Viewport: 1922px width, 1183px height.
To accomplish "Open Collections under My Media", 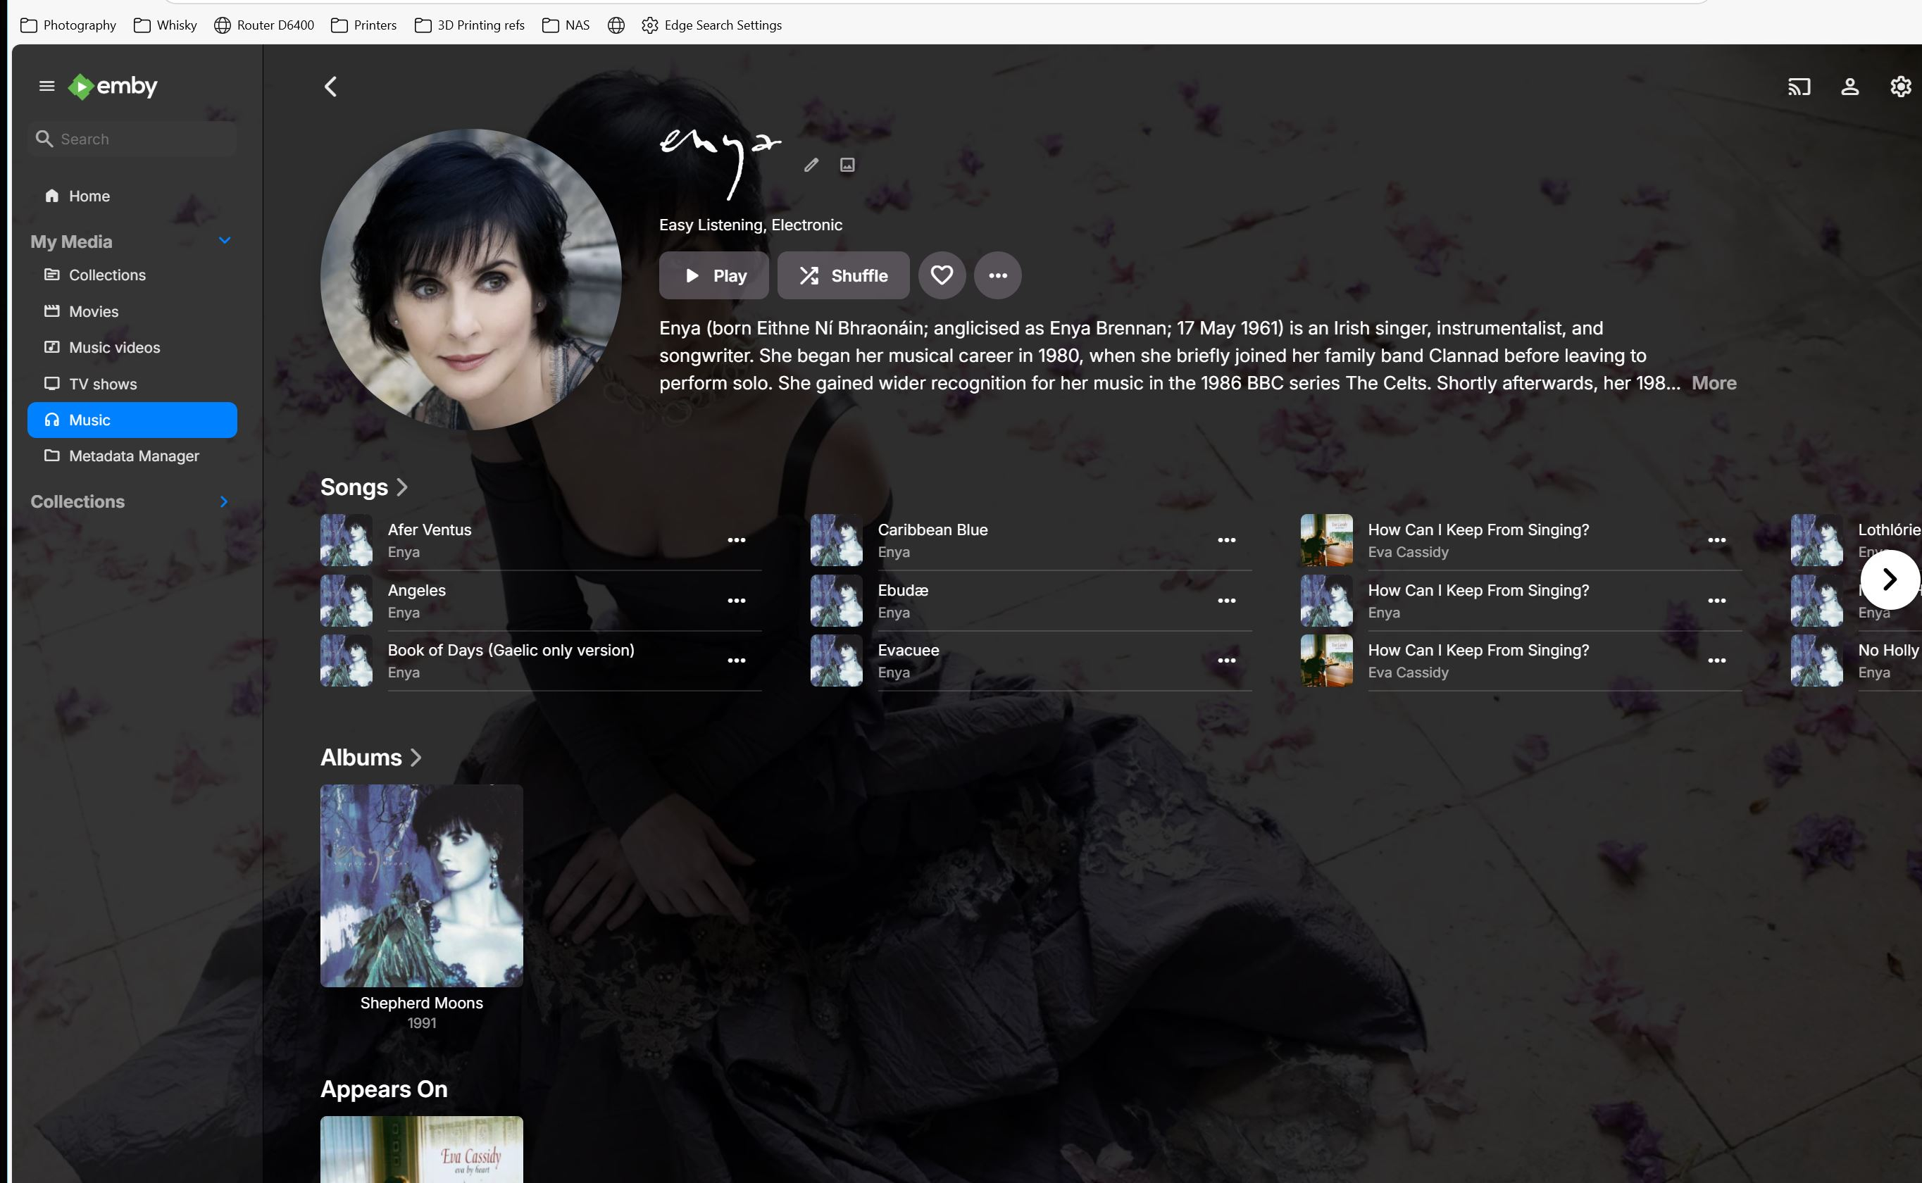I will (x=132, y=275).
